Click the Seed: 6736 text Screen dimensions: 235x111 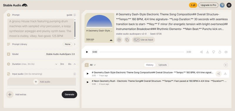click(156, 34)
